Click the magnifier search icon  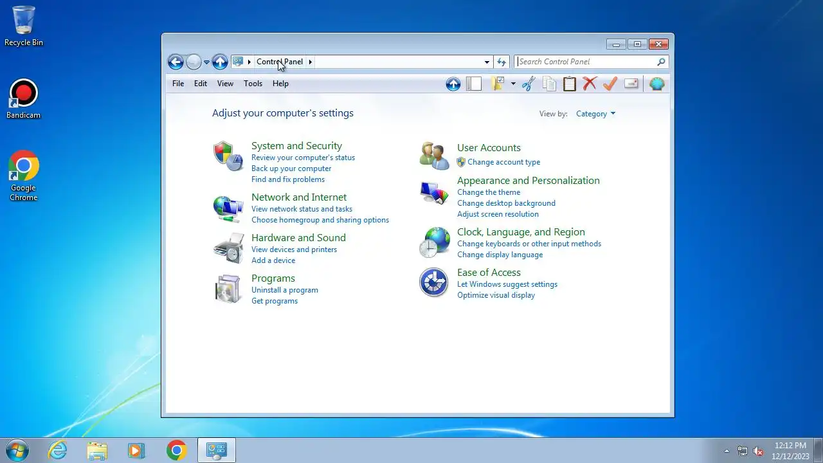[661, 62]
